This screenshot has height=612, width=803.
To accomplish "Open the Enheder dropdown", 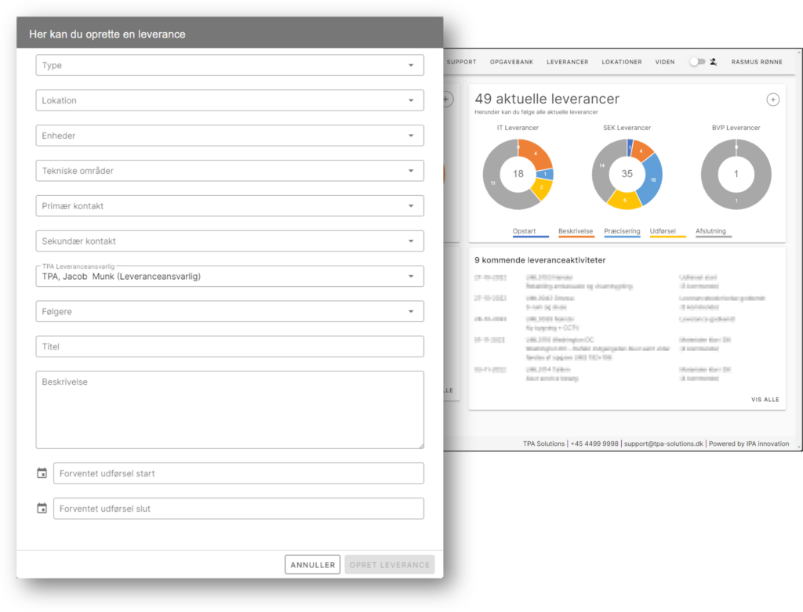I will tap(230, 136).
